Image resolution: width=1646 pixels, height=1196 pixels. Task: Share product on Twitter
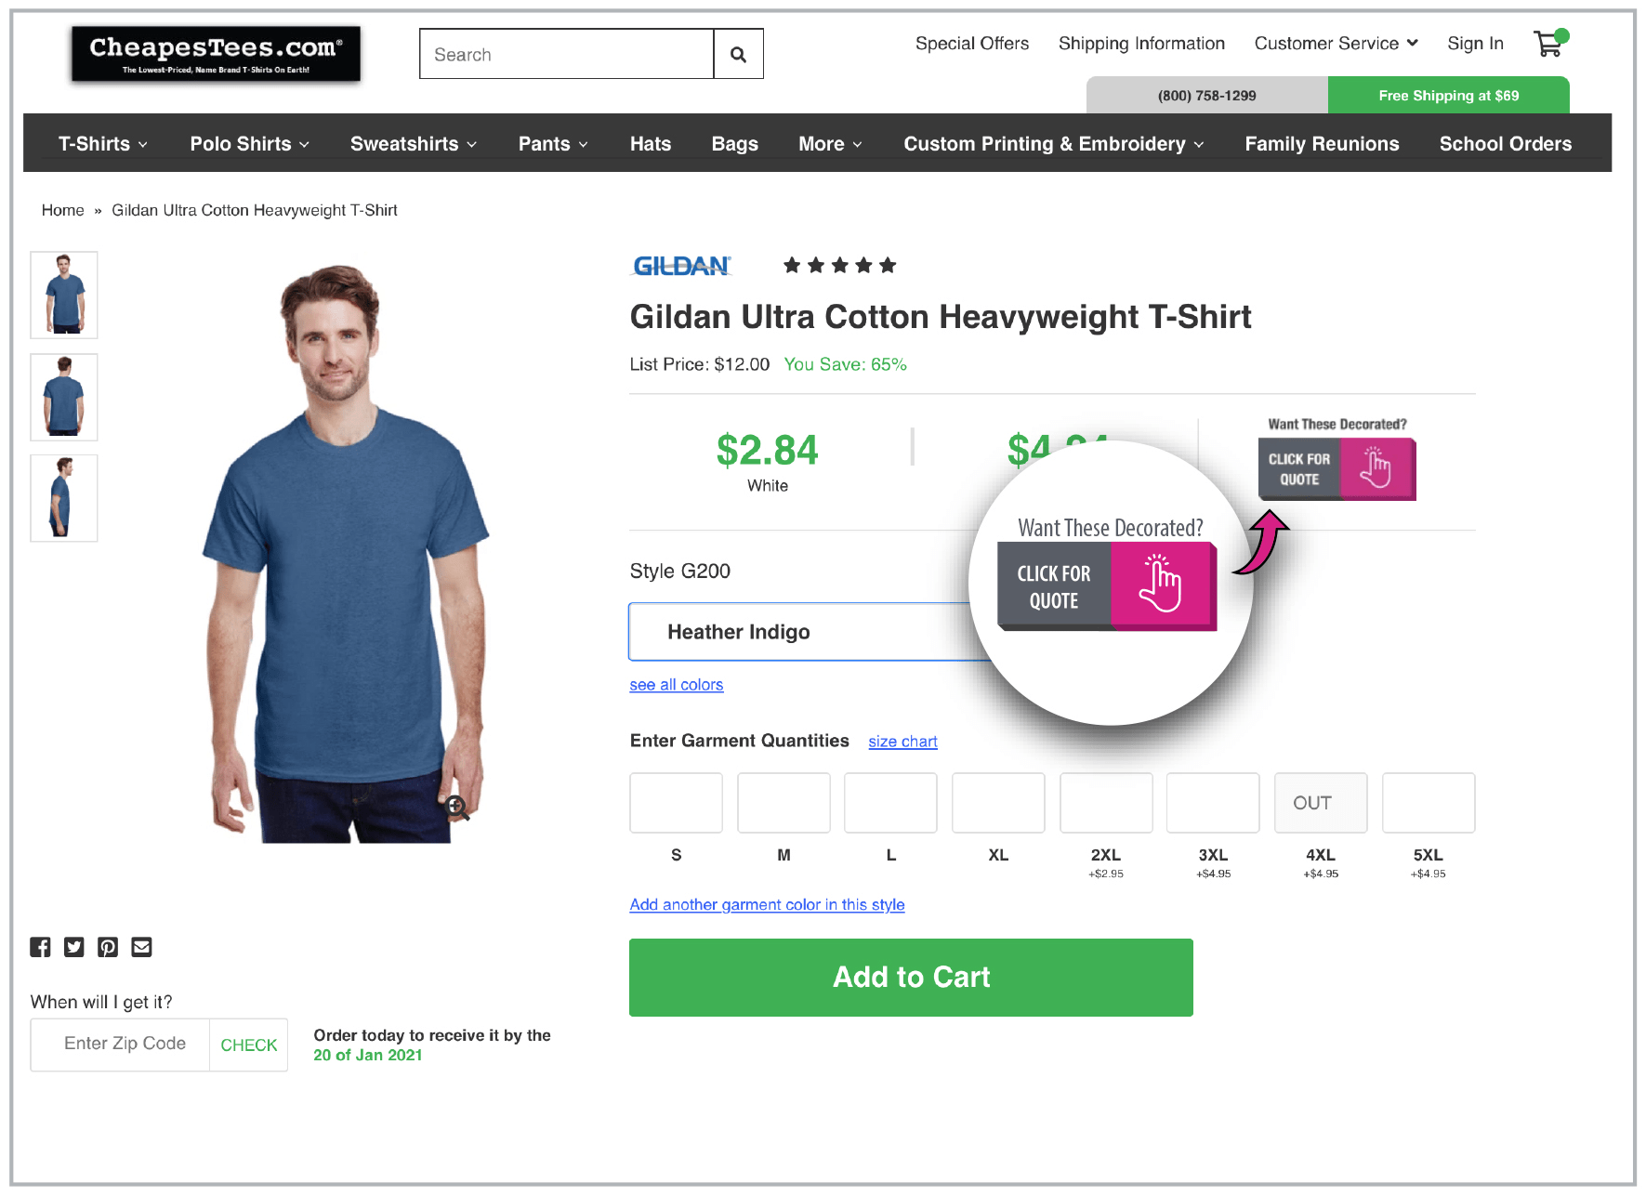(x=74, y=947)
